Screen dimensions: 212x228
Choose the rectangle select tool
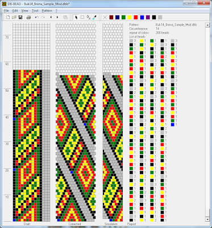click(82, 18)
